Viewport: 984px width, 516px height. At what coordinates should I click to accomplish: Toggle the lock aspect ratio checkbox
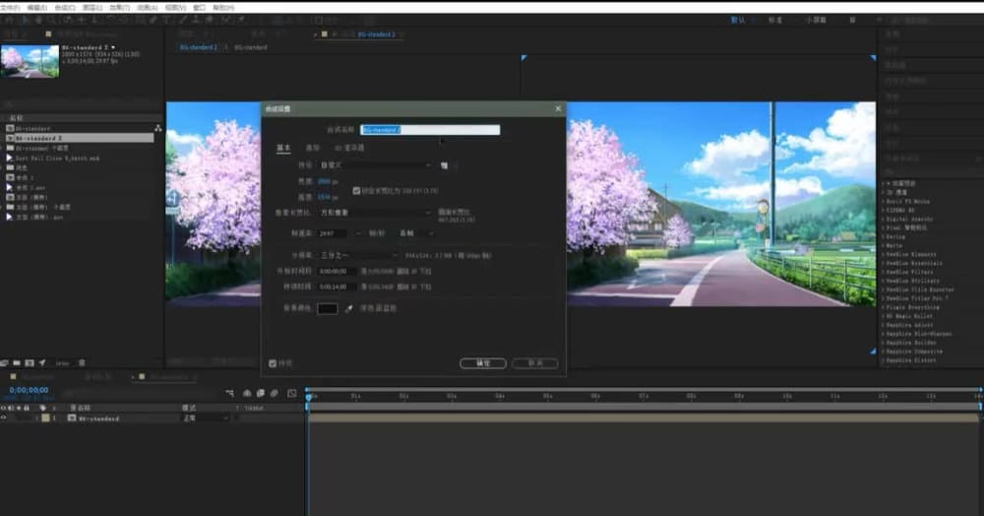356,191
